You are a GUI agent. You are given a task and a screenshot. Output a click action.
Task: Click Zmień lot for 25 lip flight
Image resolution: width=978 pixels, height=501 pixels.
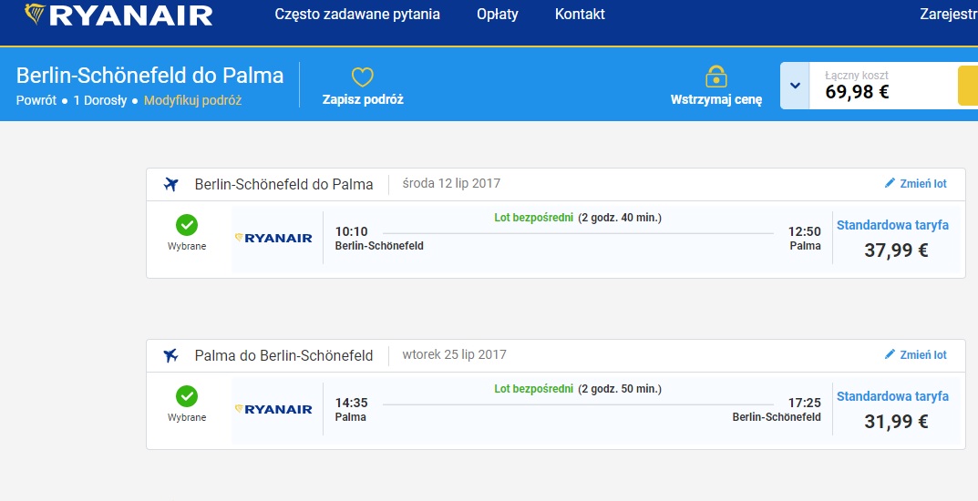click(x=923, y=355)
